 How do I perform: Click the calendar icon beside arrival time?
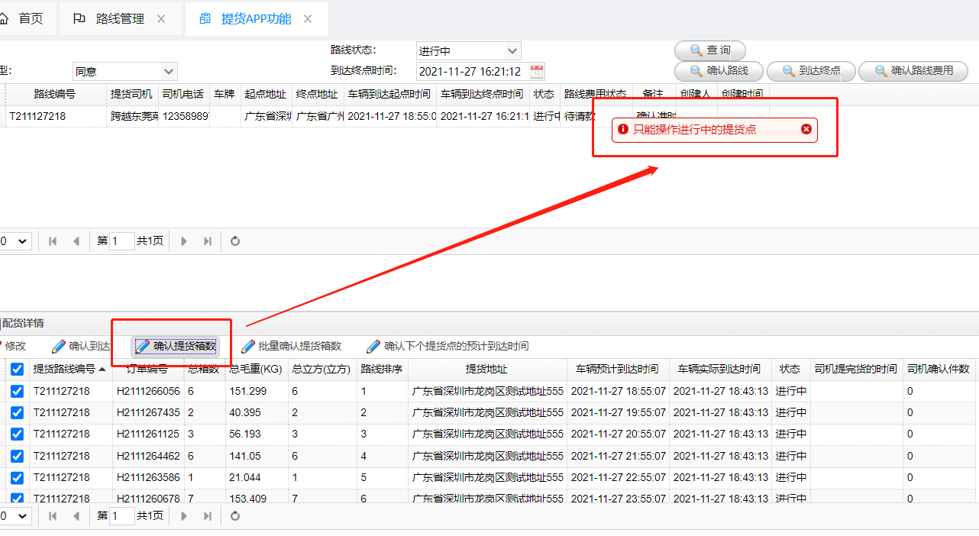tap(537, 72)
